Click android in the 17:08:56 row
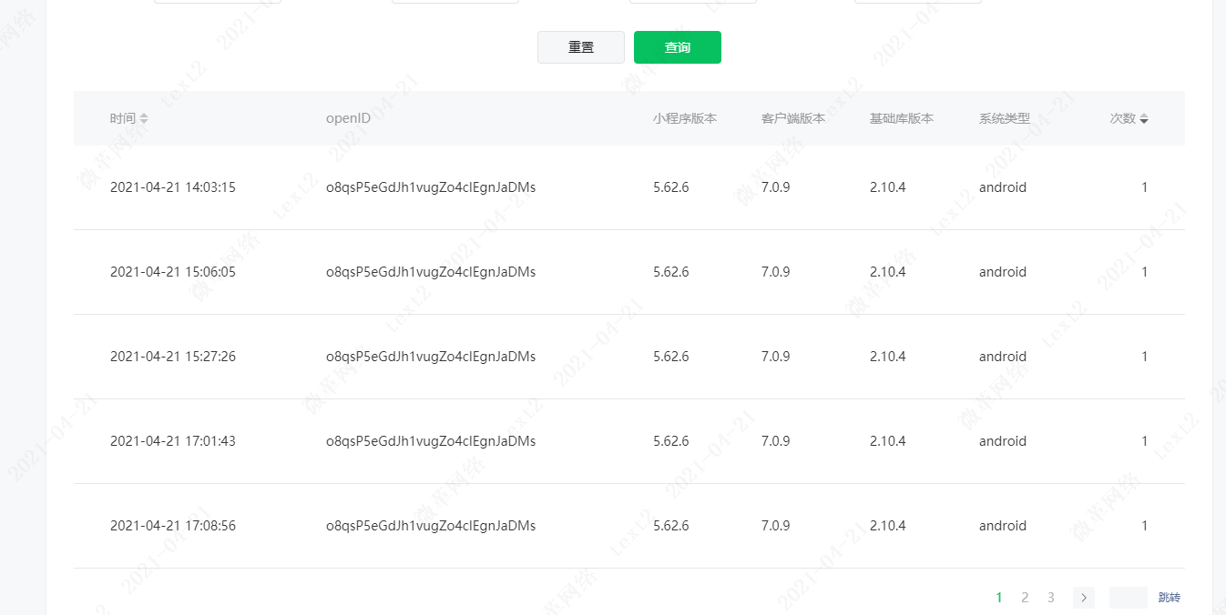Screen dimensions: 1226x615 click(x=1003, y=526)
